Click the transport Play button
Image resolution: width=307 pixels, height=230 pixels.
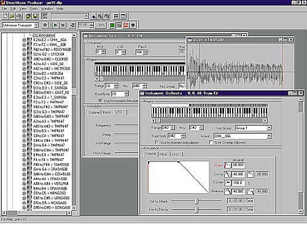pyautogui.click(x=56, y=25)
